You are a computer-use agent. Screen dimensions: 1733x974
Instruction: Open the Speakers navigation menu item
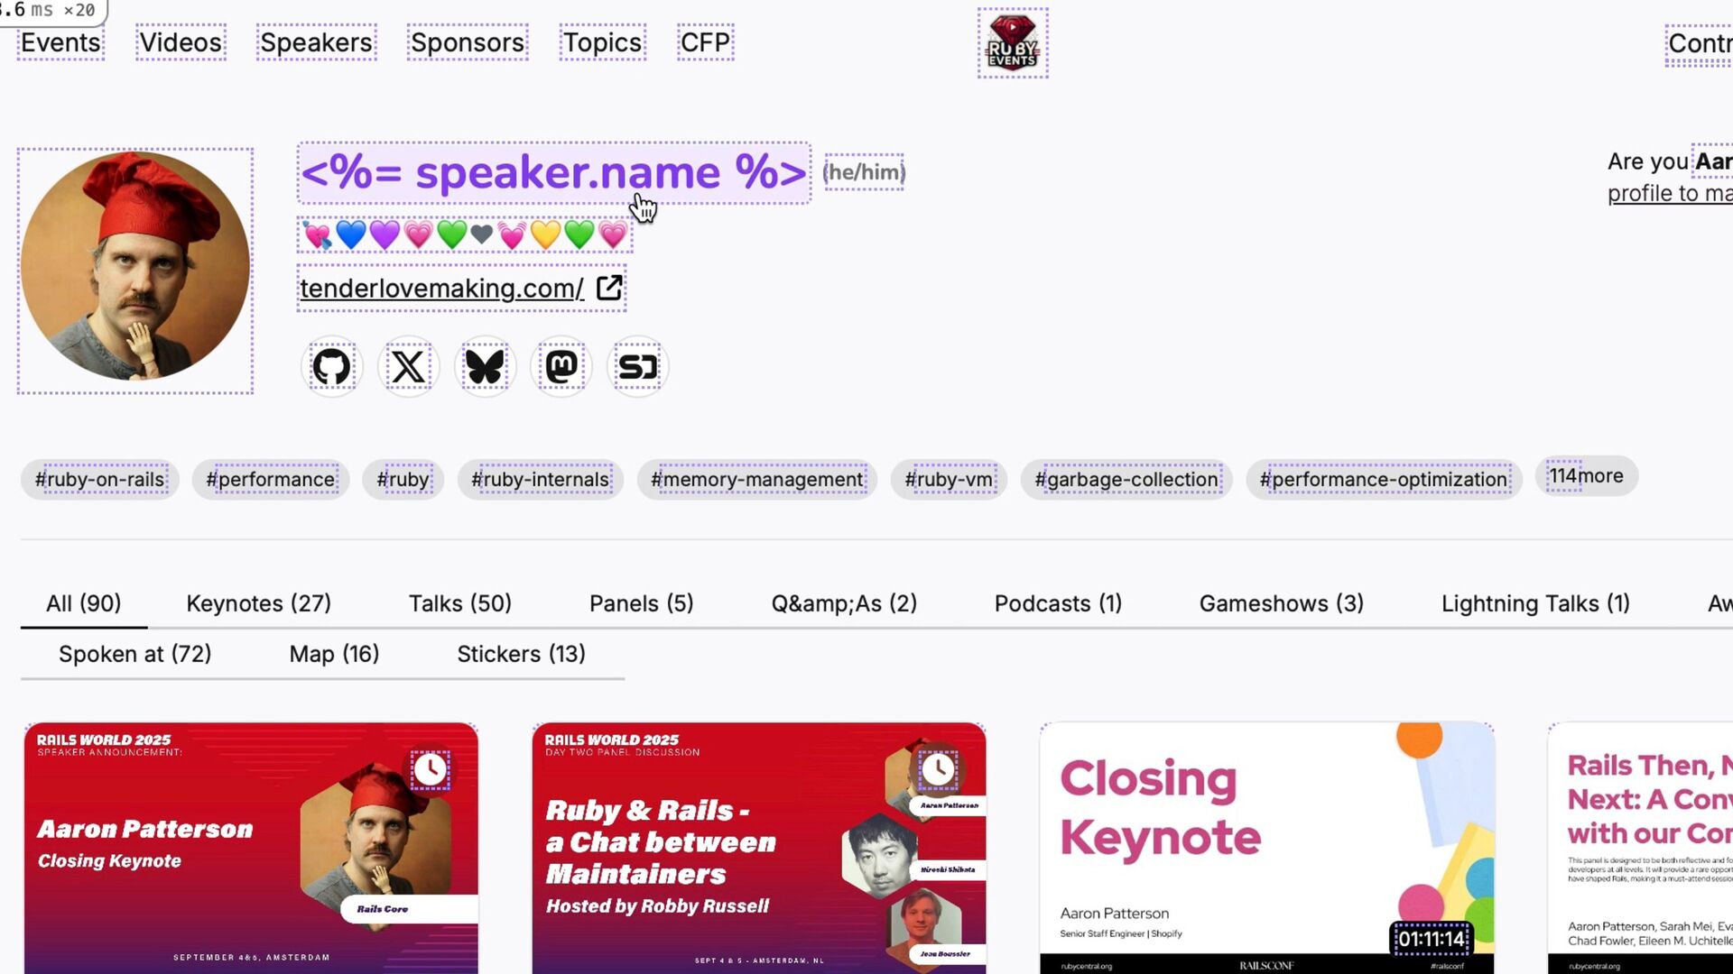pos(316,42)
